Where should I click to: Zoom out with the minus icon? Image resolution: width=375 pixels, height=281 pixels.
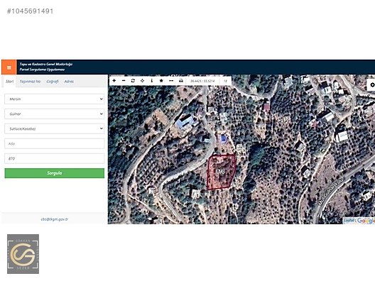click(x=124, y=81)
